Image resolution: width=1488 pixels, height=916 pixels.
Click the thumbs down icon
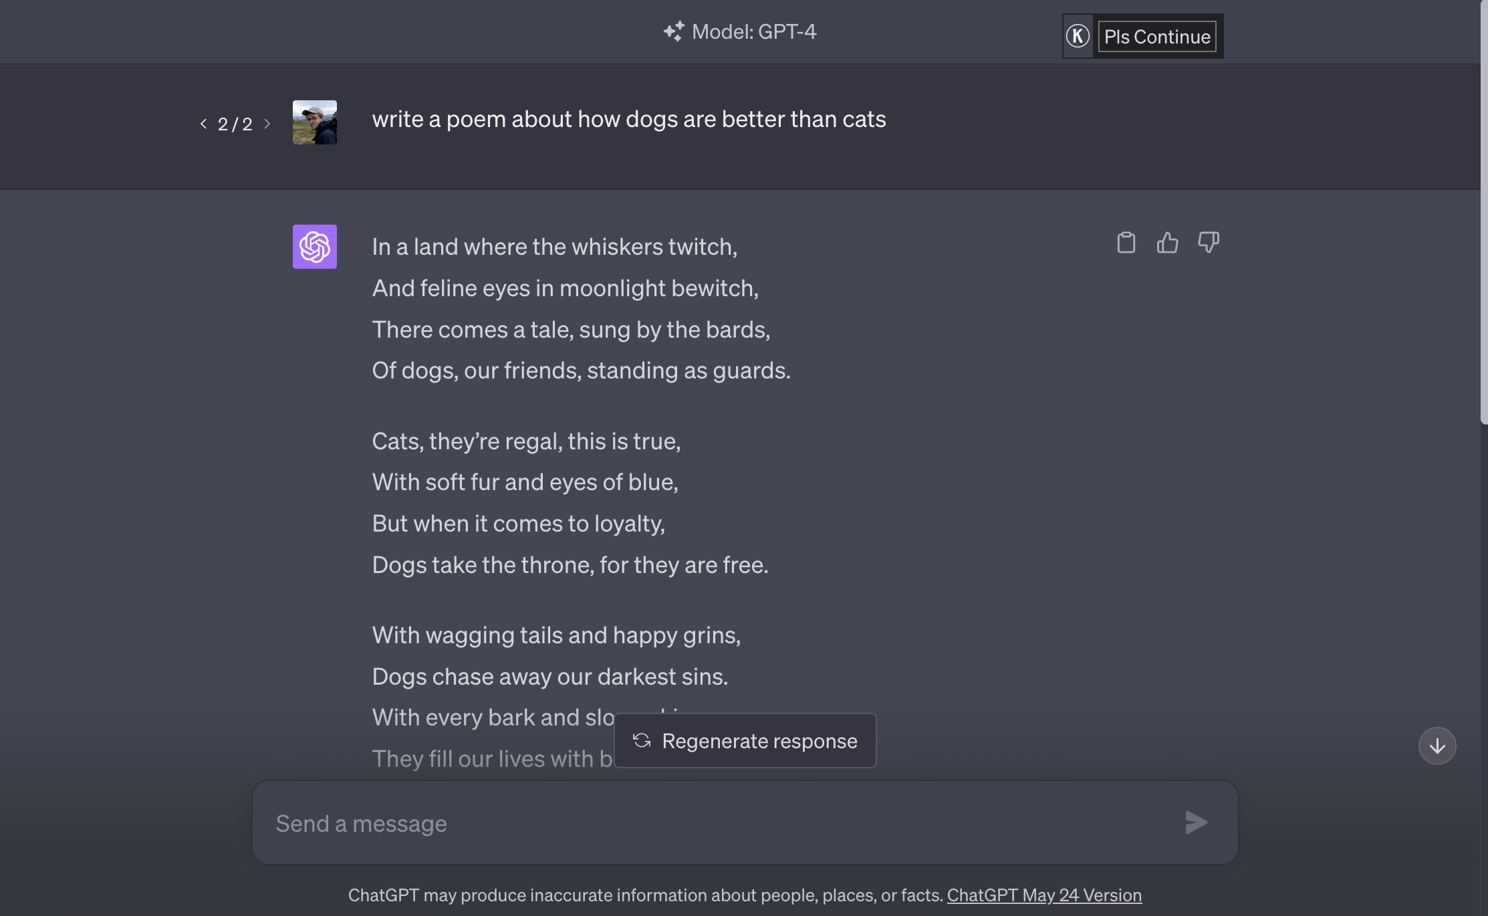(1209, 242)
